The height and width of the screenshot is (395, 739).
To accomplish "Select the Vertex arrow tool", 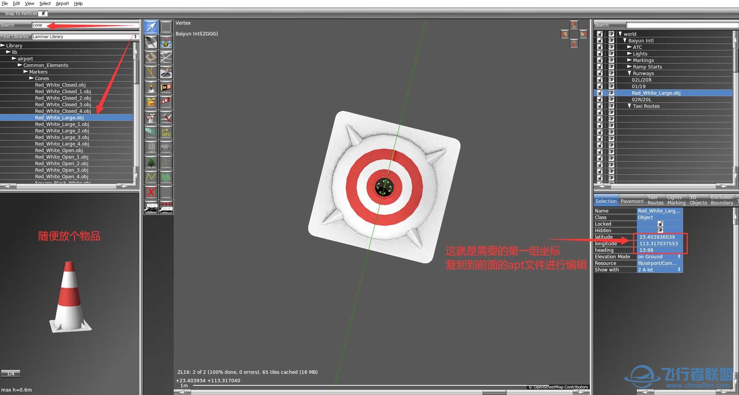I will 151,27.
